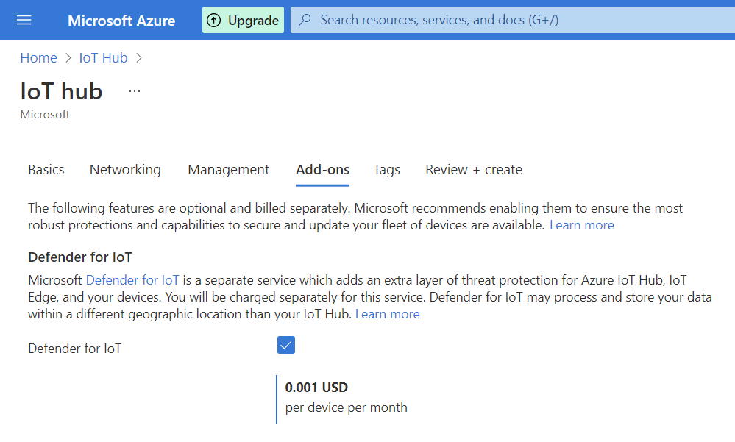Uncheck the Defender for IoT checkbox
The width and height of the screenshot is (735, 442).
(x=285, y=344)
